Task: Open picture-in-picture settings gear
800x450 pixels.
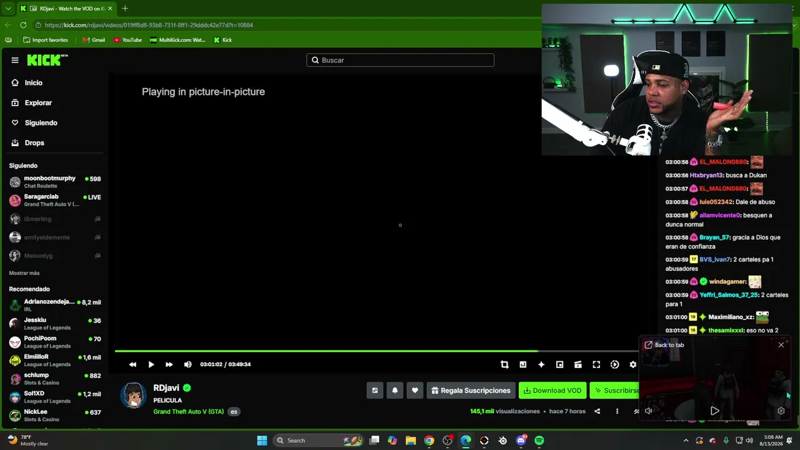Action: click(781, 411)
